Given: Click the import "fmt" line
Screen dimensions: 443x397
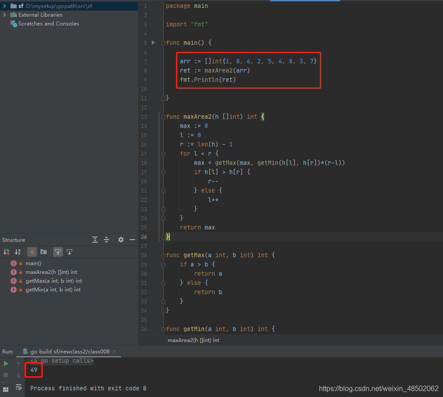Looking at the screenshot, I should [x=187, y=24].
